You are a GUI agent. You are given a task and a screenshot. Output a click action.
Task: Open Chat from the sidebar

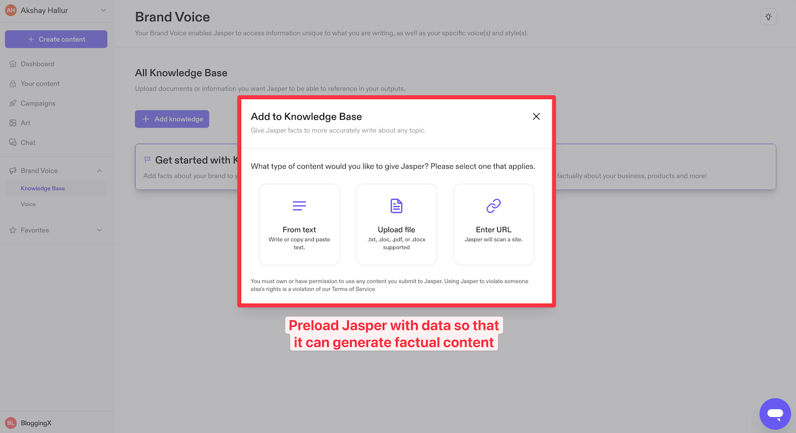(x=28, y=143)
